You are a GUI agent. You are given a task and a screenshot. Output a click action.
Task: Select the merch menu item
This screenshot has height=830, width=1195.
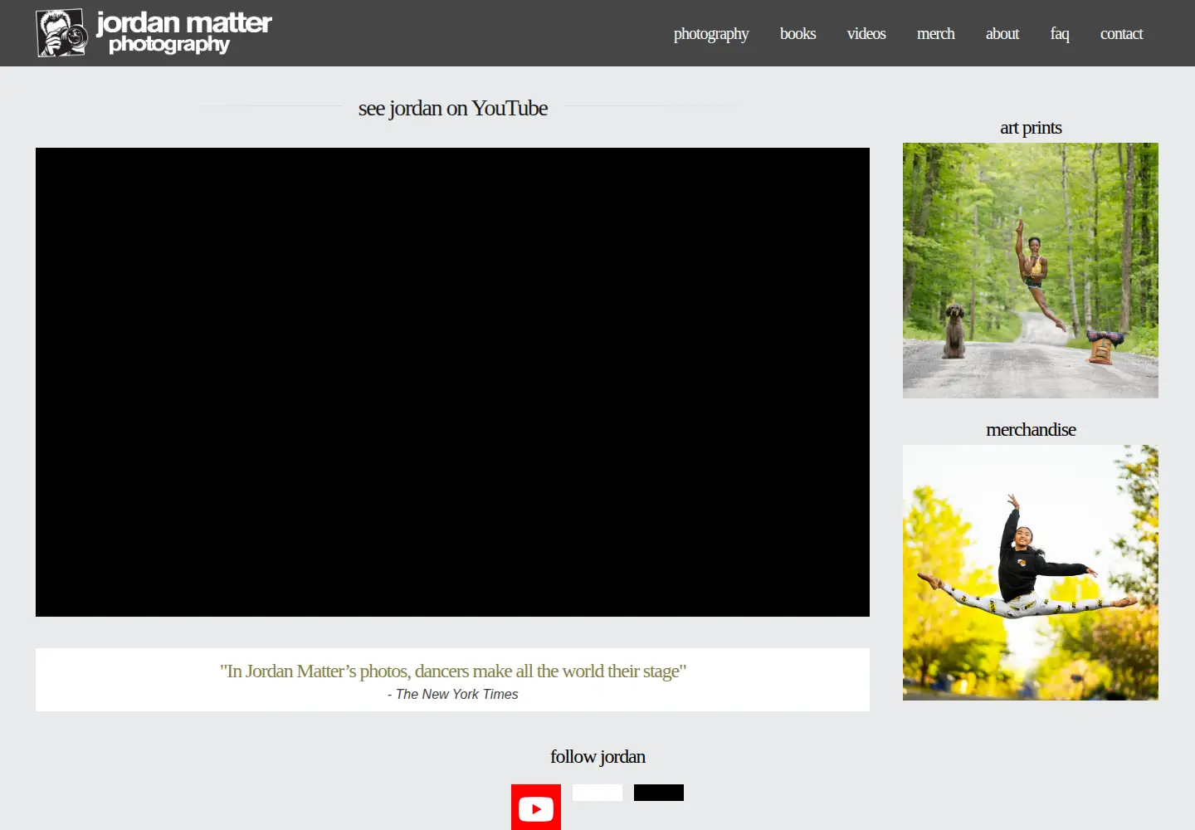point(935,34)
